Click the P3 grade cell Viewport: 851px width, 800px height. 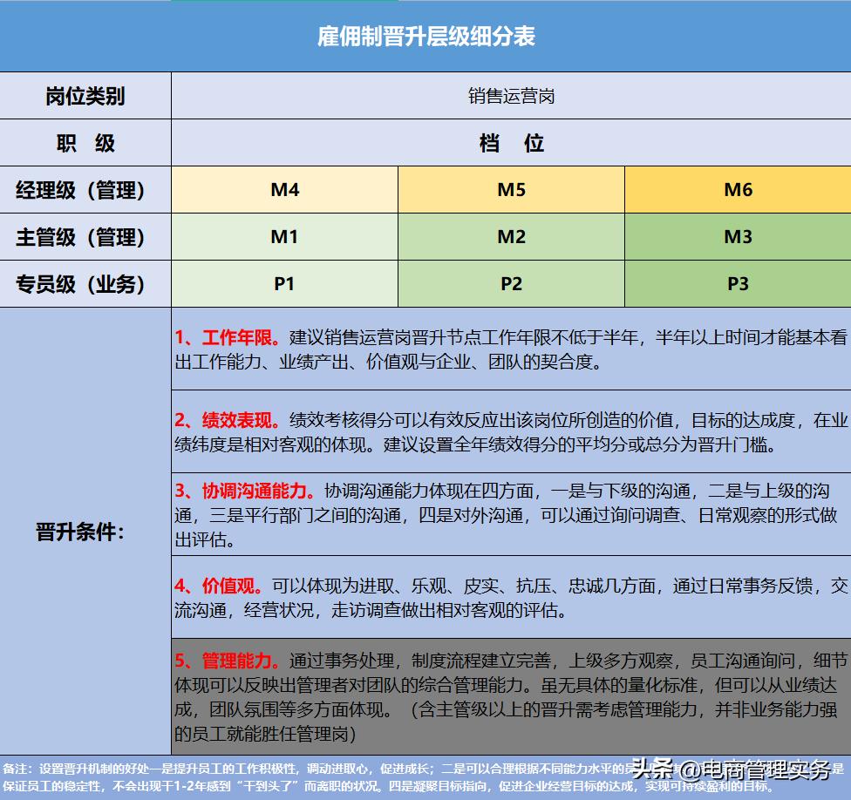click(x=738, y=284)
